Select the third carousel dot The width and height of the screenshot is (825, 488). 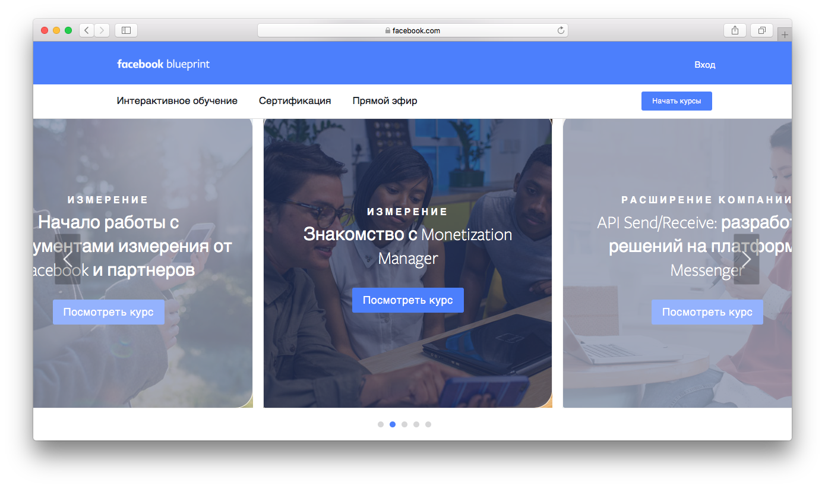coord(404,424)
